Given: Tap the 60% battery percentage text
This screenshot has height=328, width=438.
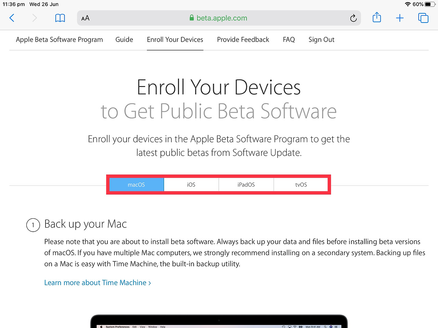Looking at the screenshot, I should point(418,4).
